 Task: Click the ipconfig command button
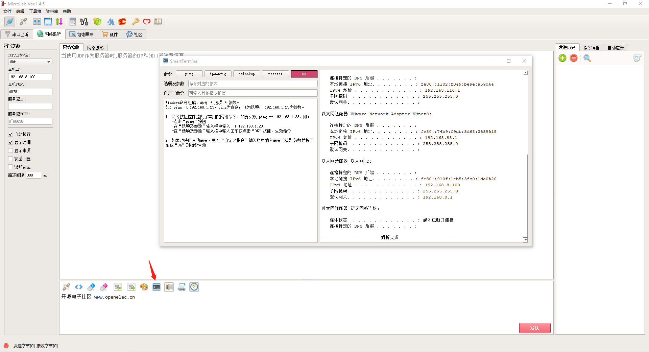(218, 74)
